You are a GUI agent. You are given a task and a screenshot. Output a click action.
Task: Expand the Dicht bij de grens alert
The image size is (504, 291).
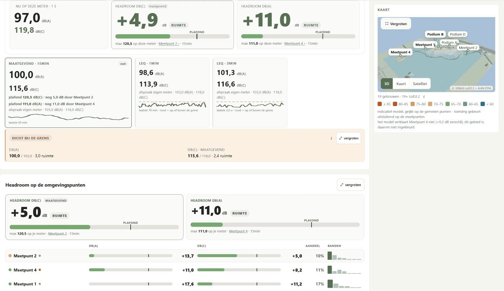pyautogui.click(x=348, y=138)
